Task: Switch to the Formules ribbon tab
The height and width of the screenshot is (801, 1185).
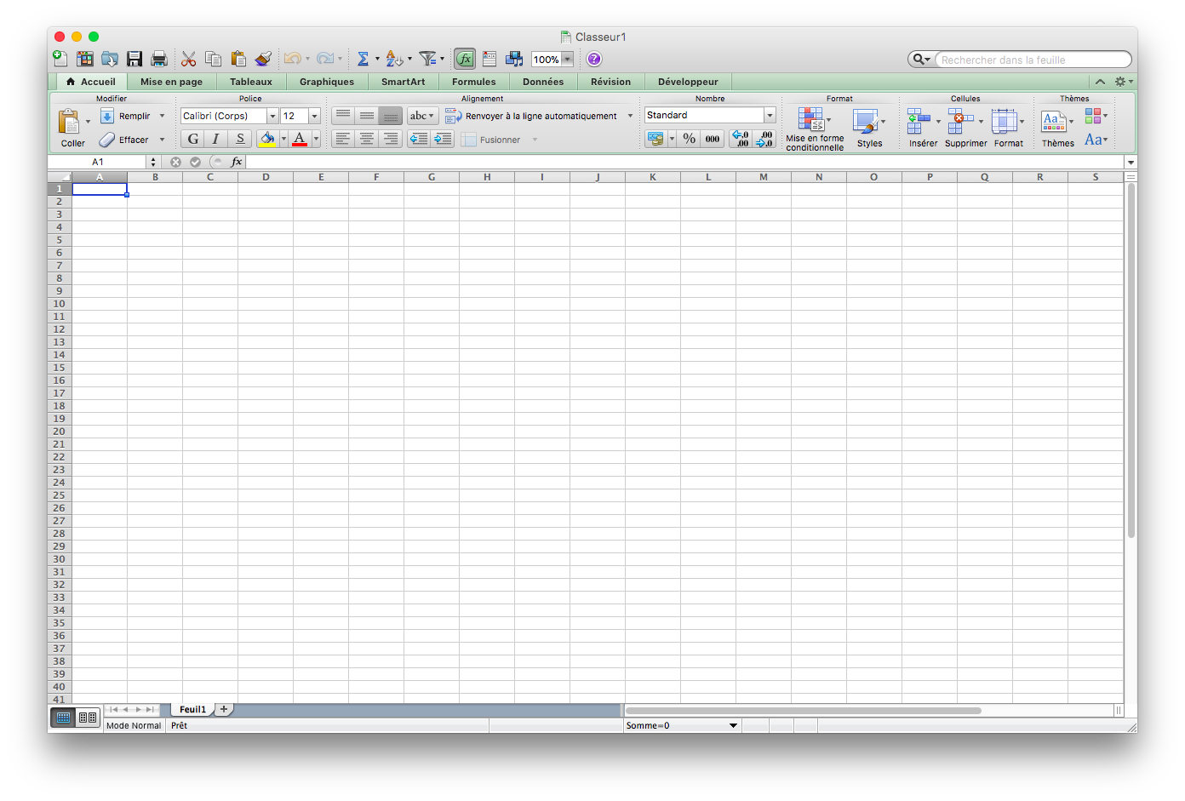Action: pyautogui.click(x=473, y=81)
